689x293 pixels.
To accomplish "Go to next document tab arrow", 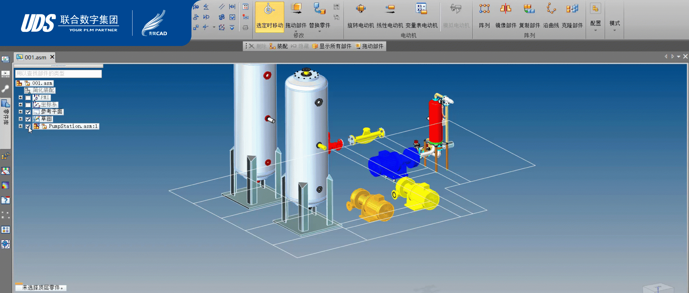I will (672, 57).
